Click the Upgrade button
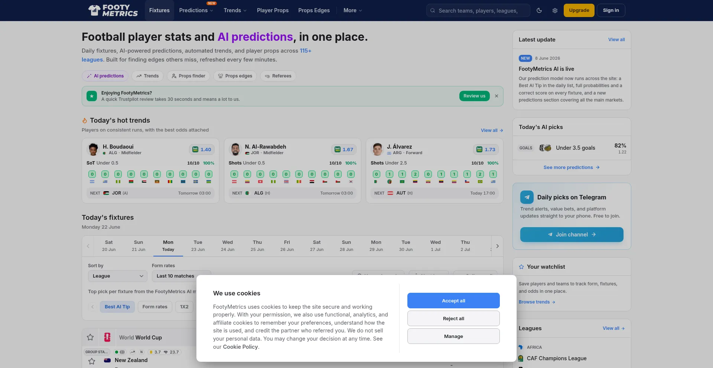 pyautogui.click(x=579, y=10)
